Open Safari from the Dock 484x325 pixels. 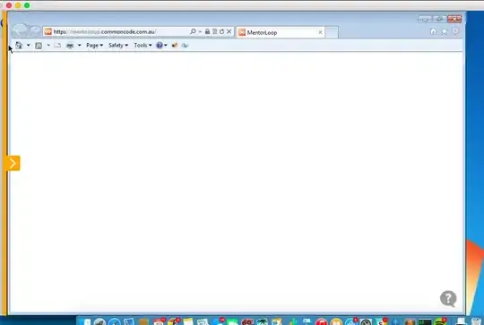(x=115, y=322)
